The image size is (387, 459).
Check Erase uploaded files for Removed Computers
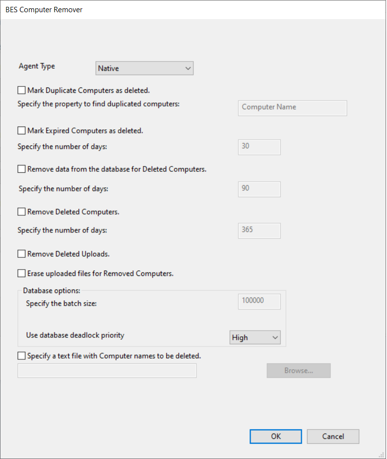click(x=21, y=273)
